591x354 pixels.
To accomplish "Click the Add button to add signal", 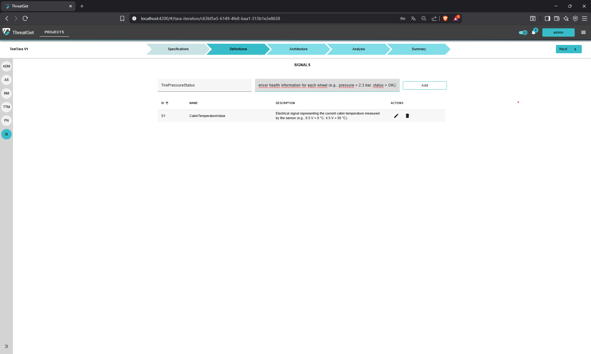I will click(424, 85).
